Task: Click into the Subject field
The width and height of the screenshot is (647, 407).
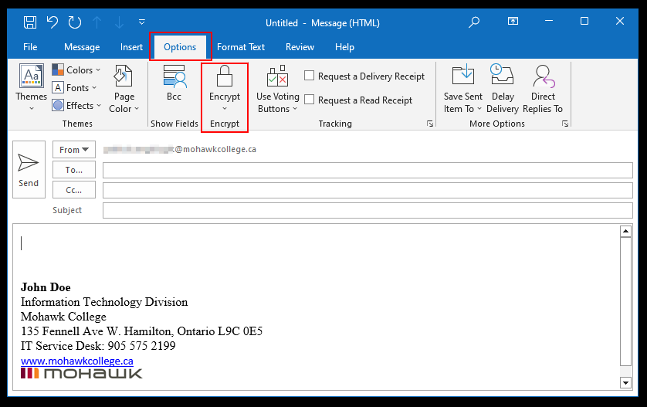Action: tap(367, 210)
